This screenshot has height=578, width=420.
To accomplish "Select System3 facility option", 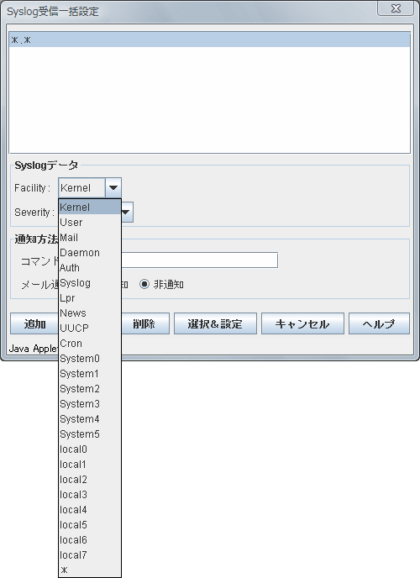I will pyautogui.click(x=90, y=403).
